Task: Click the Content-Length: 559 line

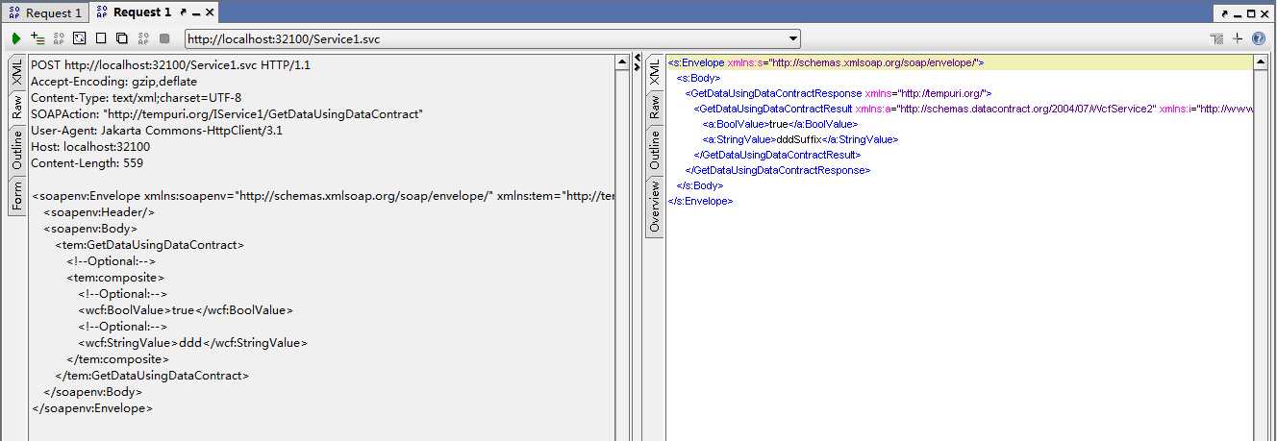Action: (87, 162)
